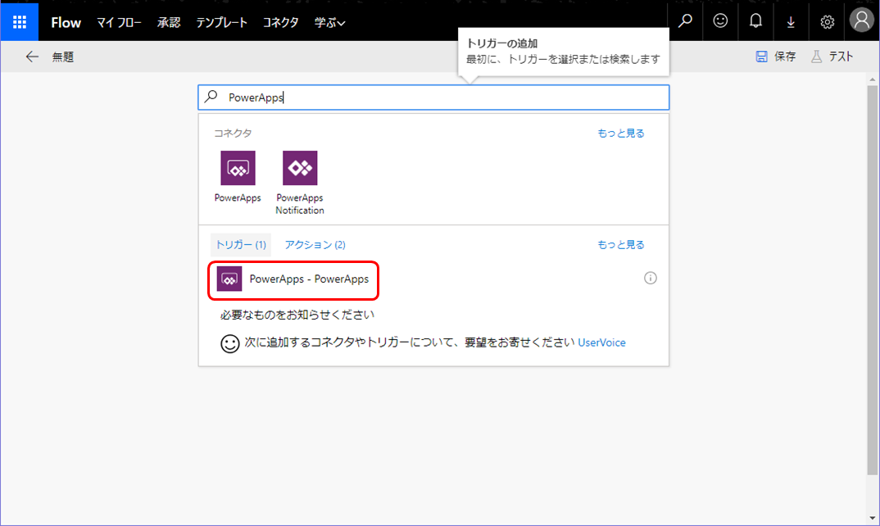
Task: Click the download icon in the top bar
Action: [791, 21]
